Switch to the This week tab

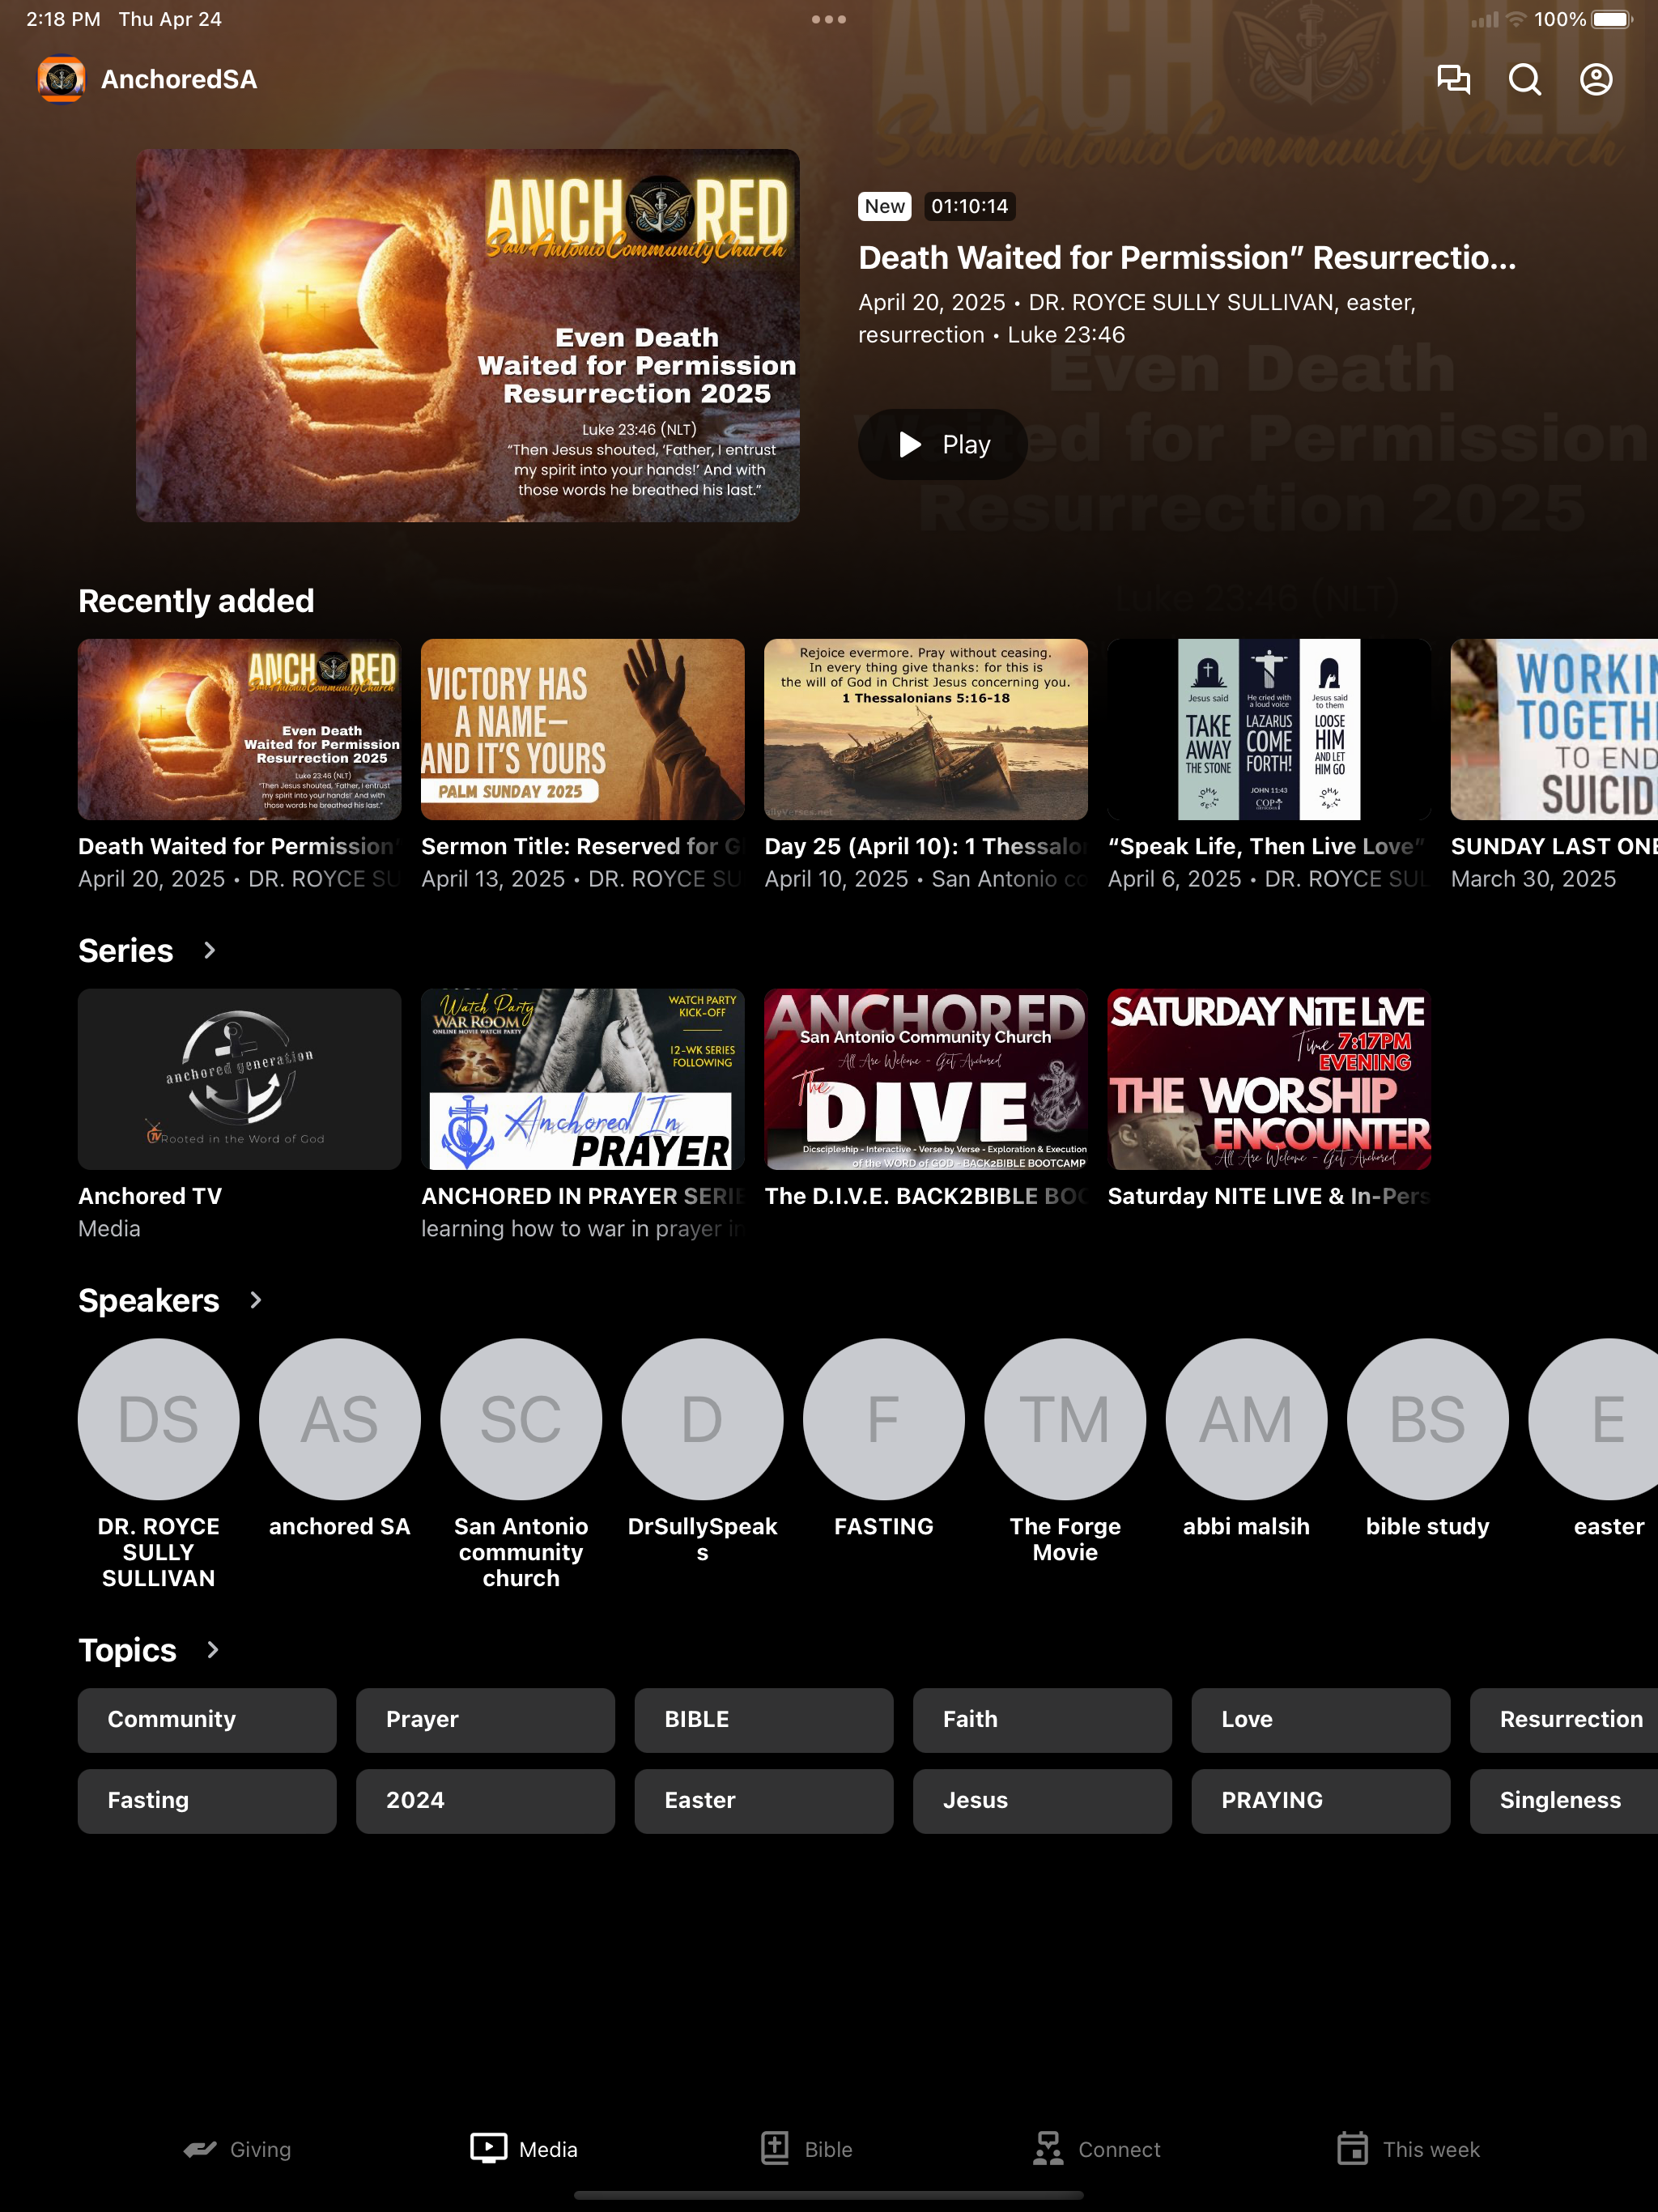tap(1408, 2149)
